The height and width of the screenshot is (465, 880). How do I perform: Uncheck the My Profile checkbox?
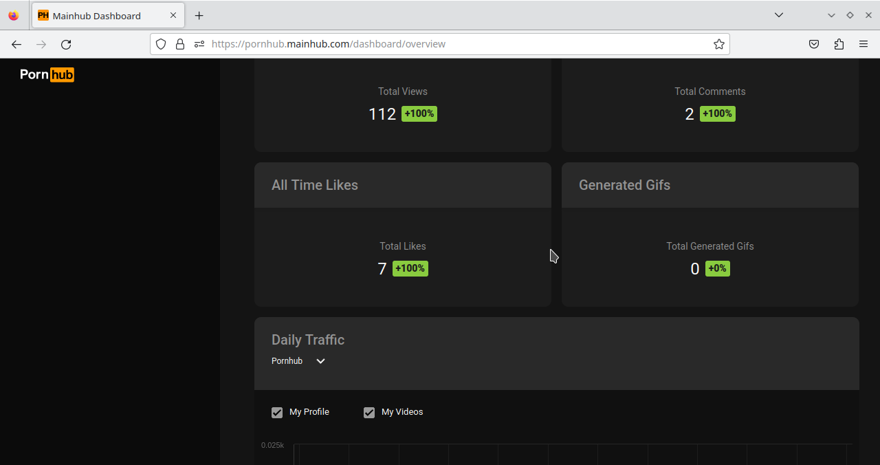(x=277, y=413)
